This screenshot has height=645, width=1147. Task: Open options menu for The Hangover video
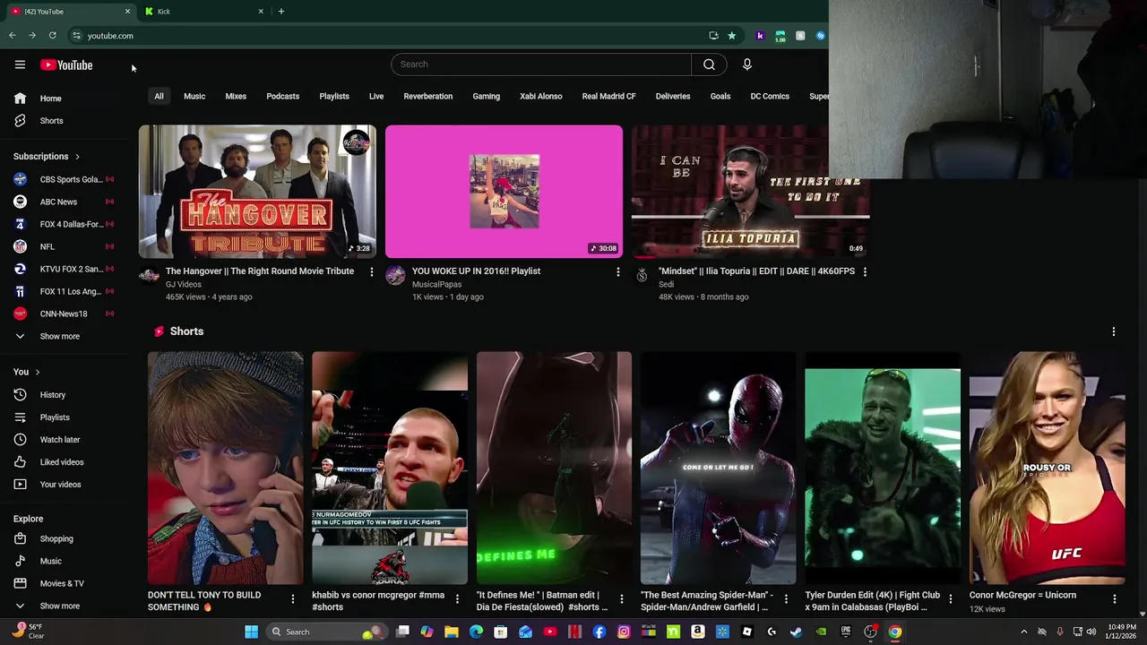click(371, 271)
